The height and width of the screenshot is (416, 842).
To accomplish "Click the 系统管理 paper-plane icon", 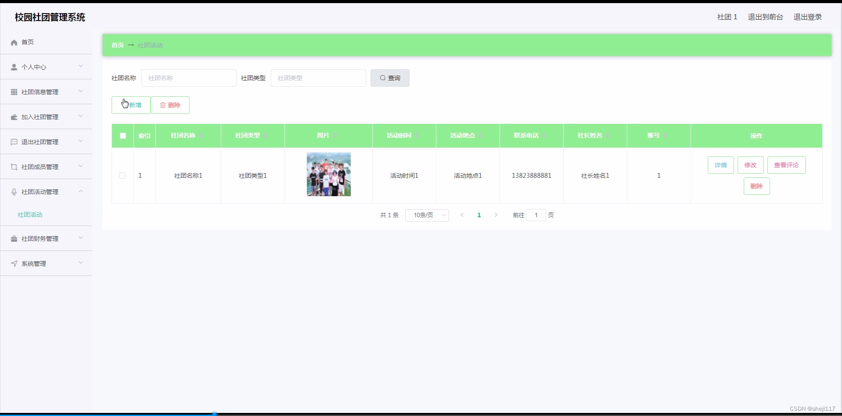I will pos(14,263).
